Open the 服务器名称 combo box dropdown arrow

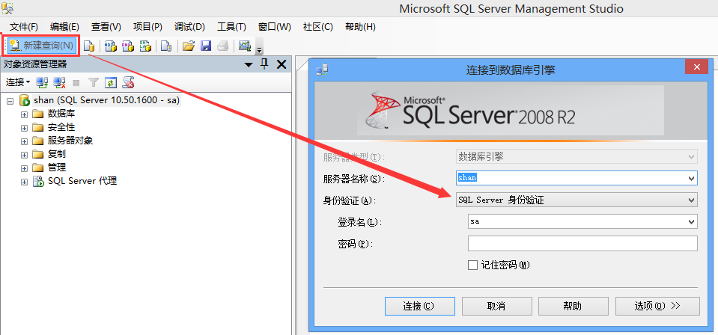pyautogui.click(x=692, y=179)
